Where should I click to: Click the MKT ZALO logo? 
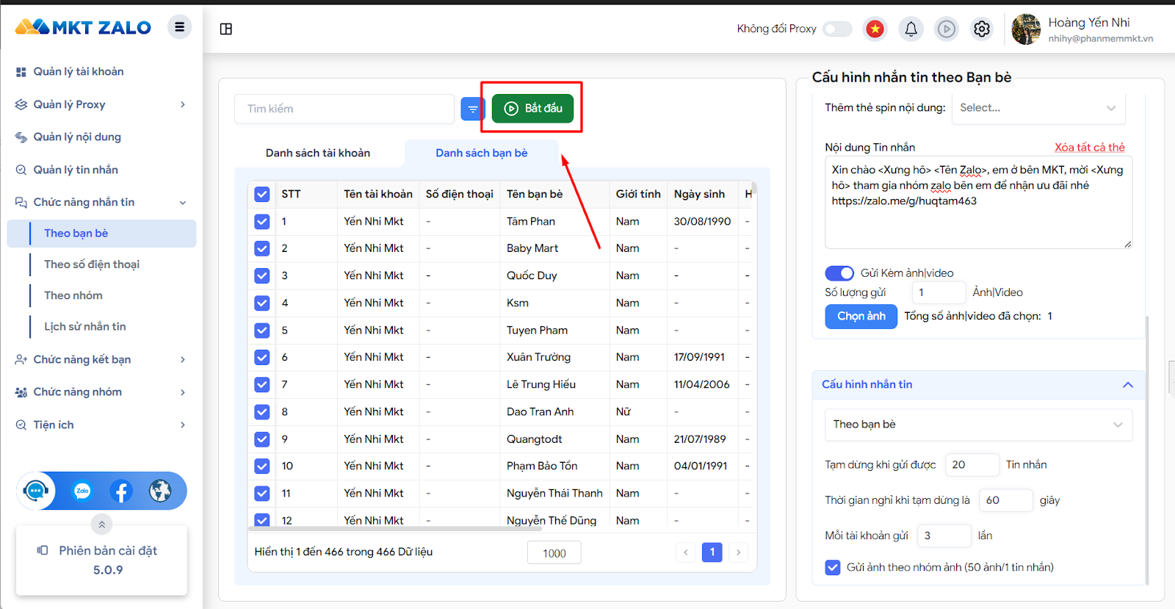(x=83, y=27)
